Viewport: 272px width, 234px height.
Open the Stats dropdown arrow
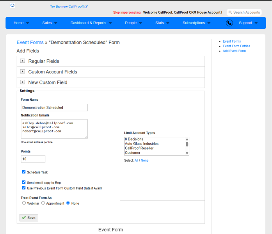coord(168,23)
